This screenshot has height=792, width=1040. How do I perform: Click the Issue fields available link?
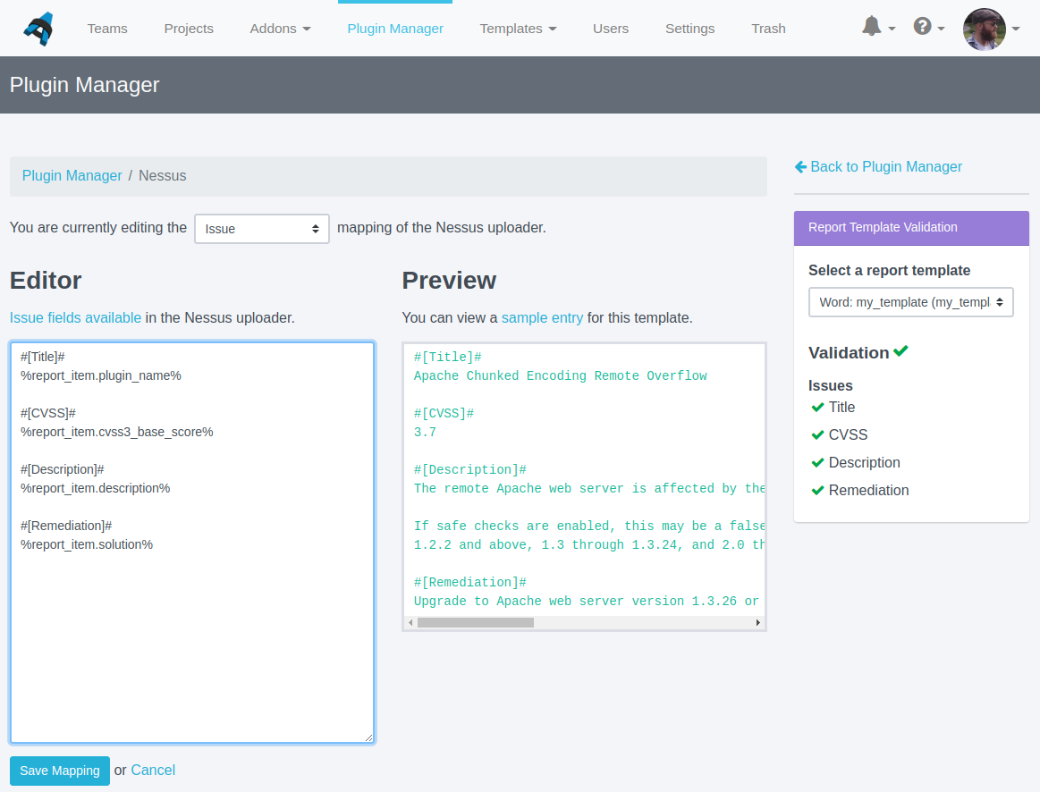click(x=75, y=317)
